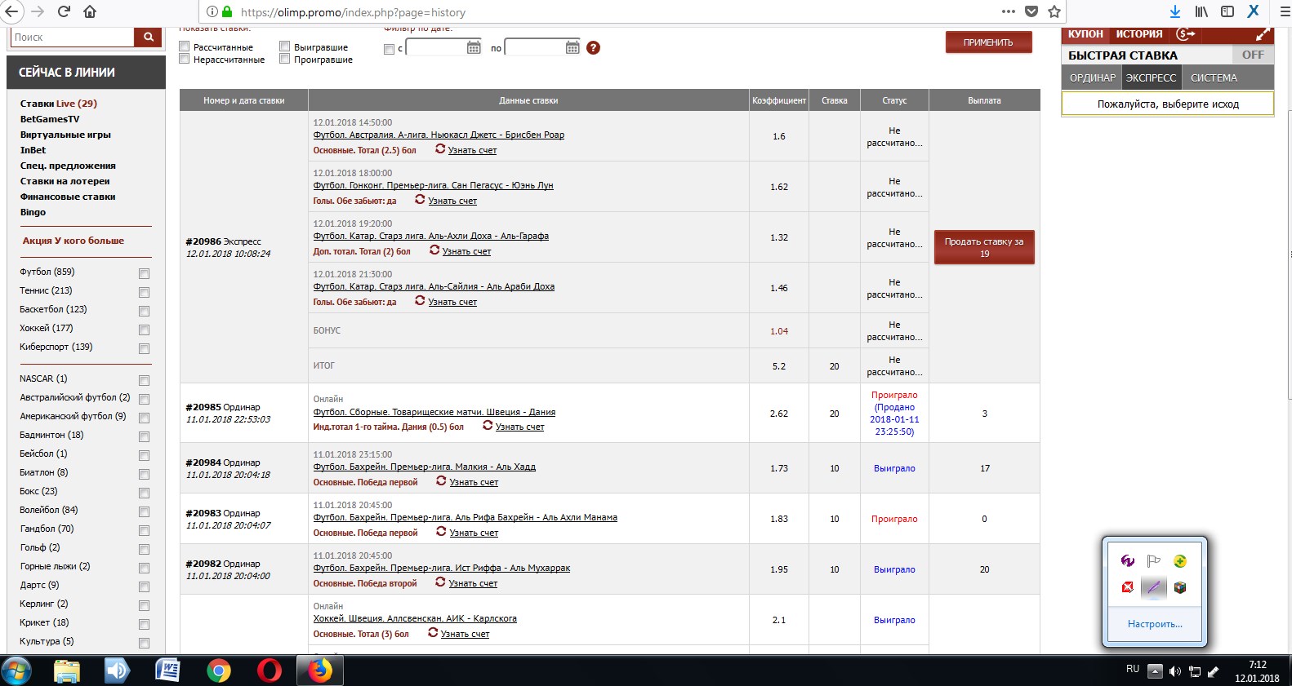The width and height of the screenshot is (1292, 686).
Task: Switch to the ИСТОРИЯ tab
Action: [x=1139, y=33]
